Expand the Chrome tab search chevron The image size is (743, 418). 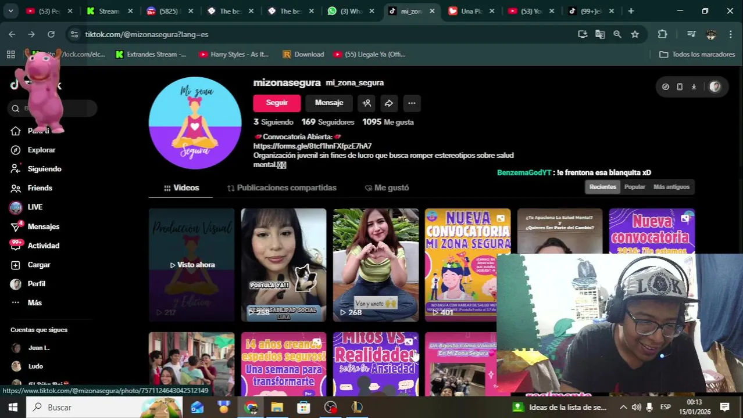[10, 11]
